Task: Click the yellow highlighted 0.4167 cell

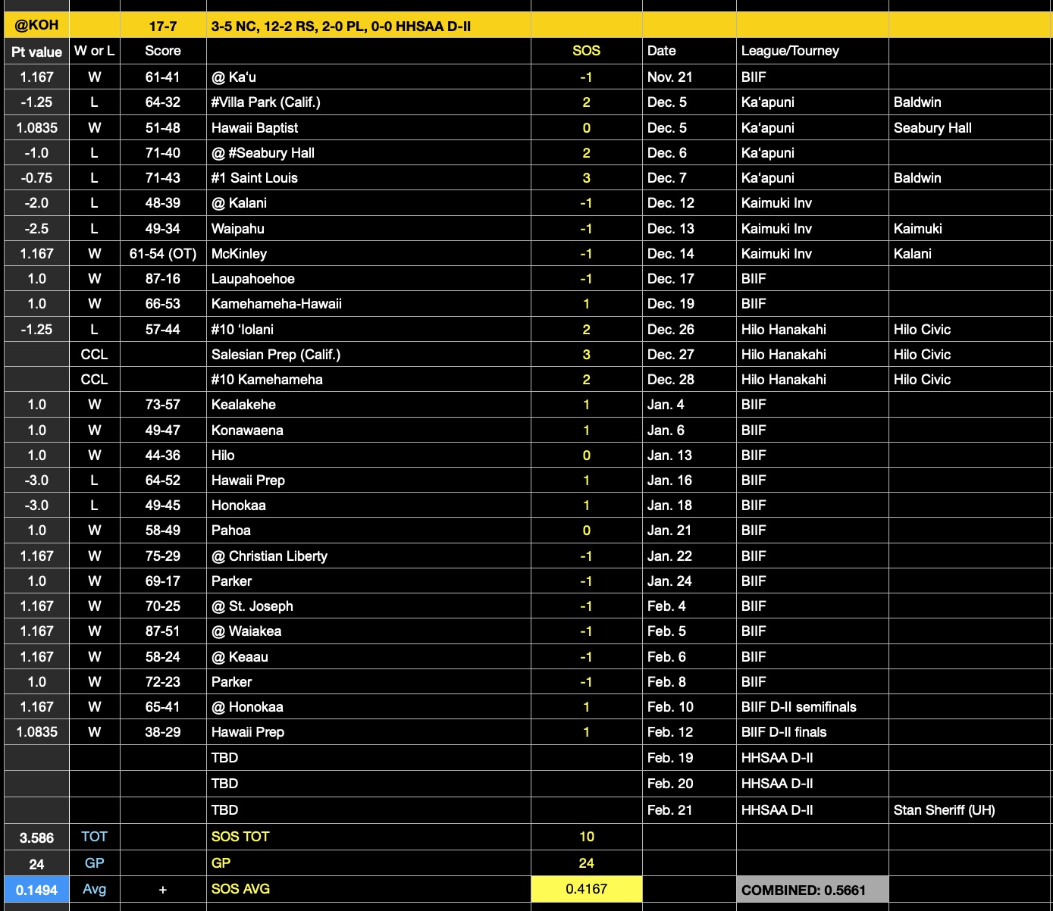Action: [x=586, y=889]
